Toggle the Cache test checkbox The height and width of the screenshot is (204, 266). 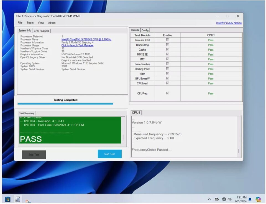coord(167,49)
